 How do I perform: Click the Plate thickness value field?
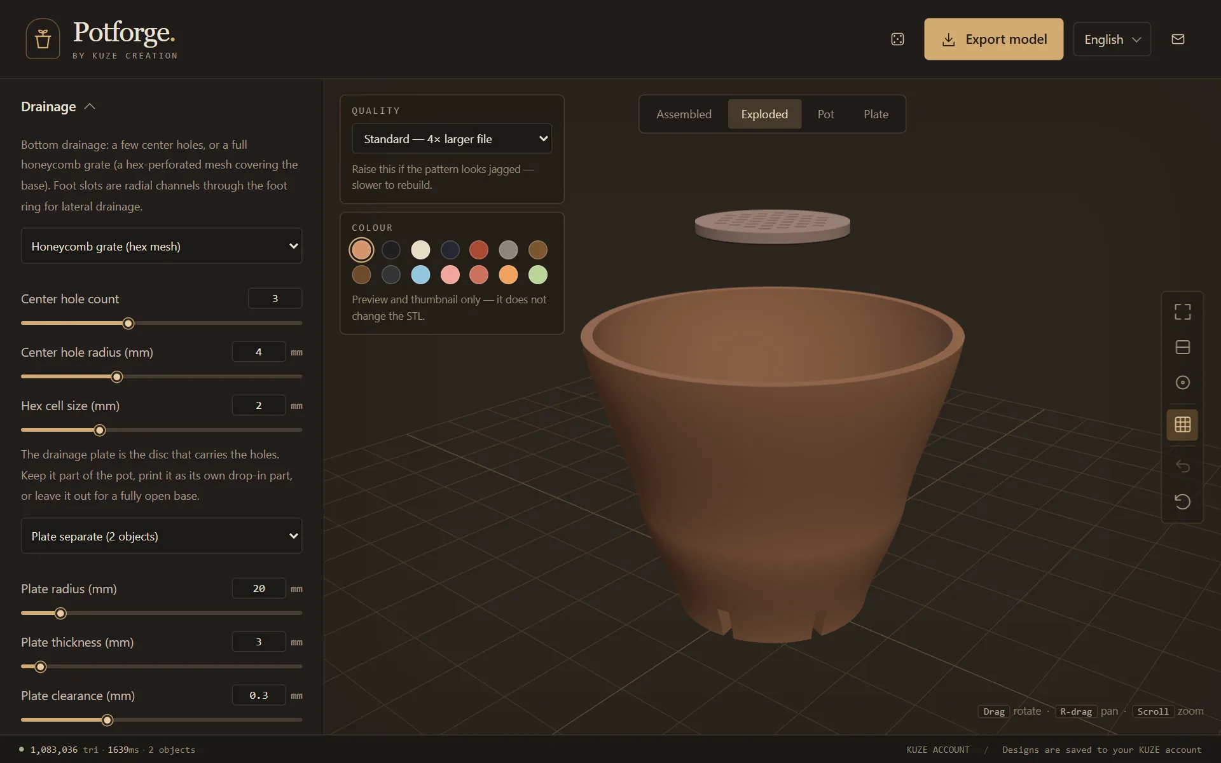coord(259,642)
